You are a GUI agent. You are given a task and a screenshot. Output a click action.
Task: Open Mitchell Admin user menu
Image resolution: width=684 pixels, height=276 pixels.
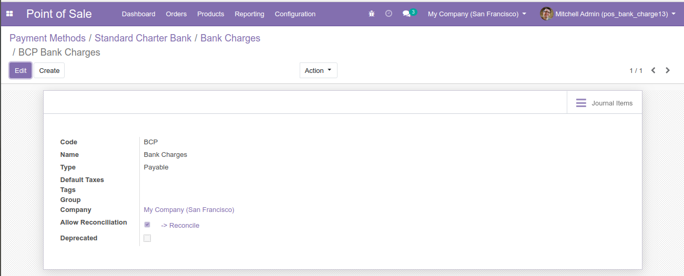608,14
